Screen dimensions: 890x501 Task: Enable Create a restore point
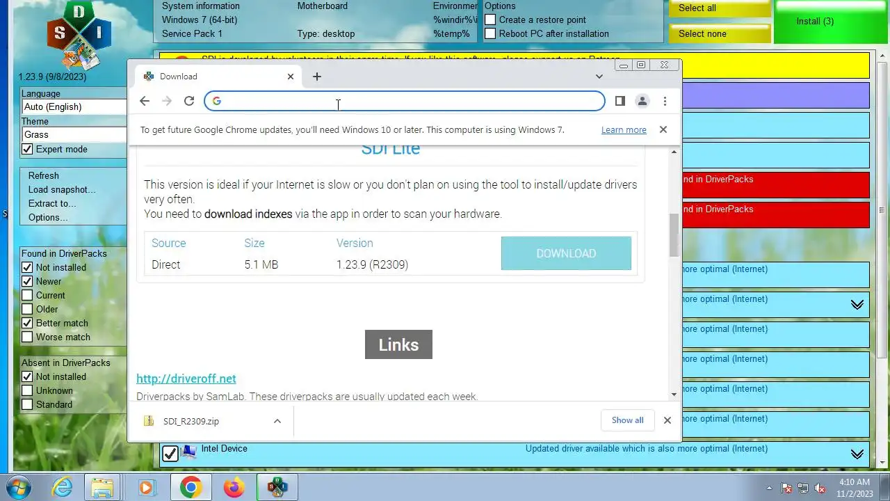(490, 19)
